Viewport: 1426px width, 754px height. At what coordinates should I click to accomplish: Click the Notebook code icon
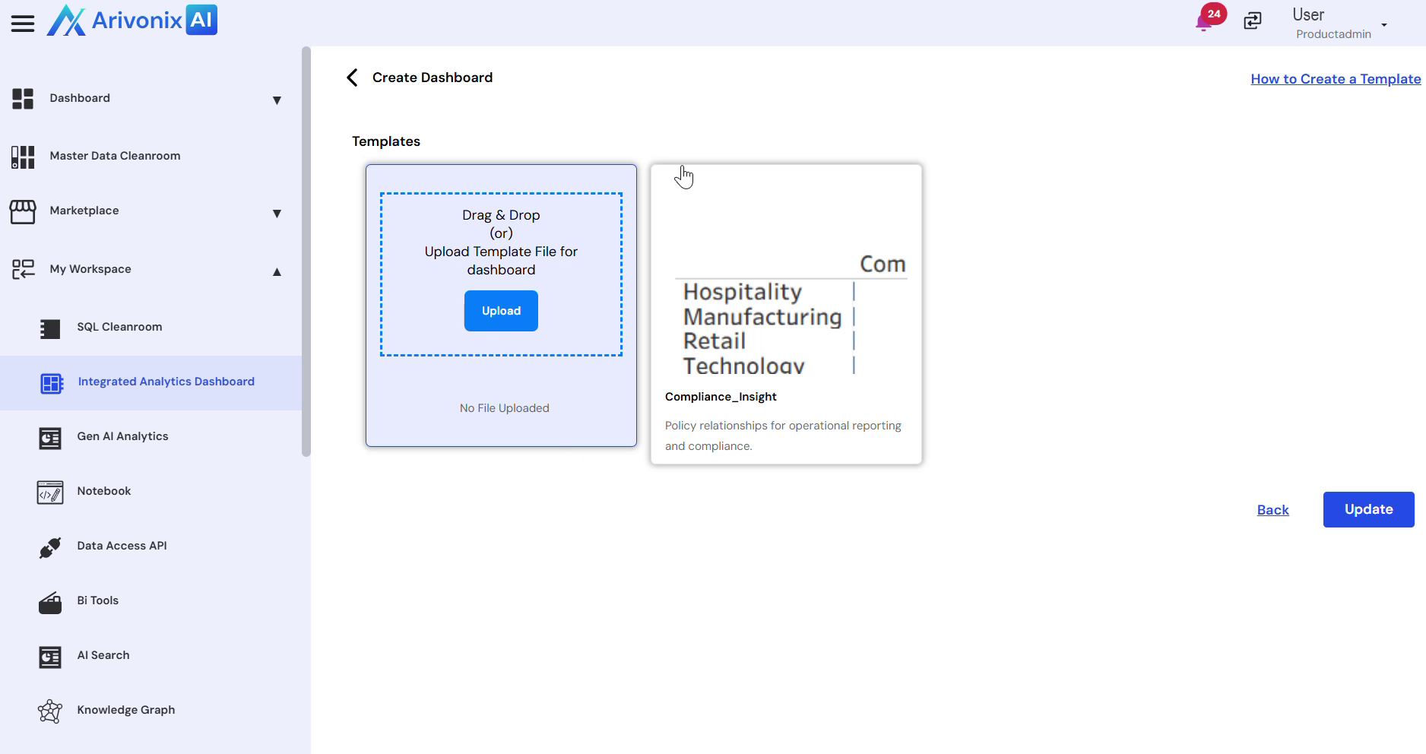coord(50,492)
